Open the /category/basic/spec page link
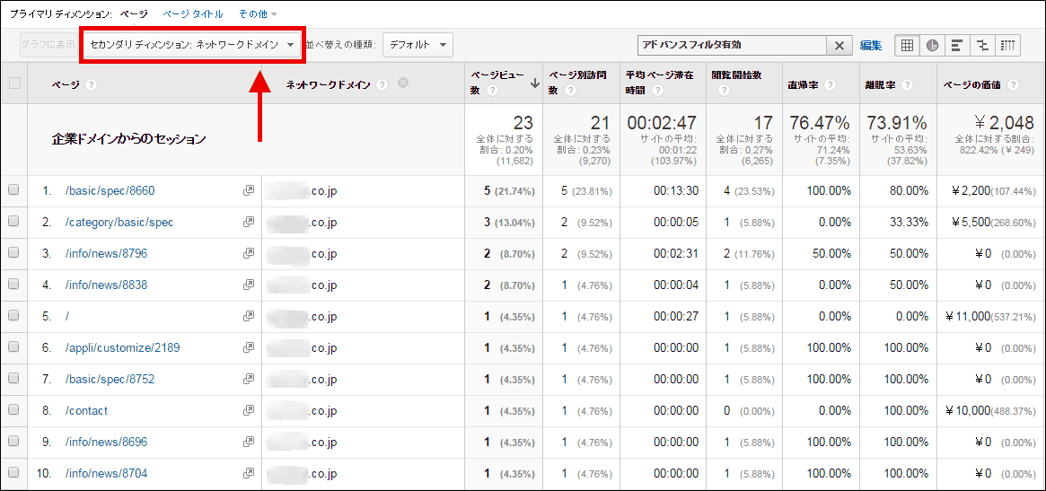The width and height of the screenshot is (1046, 491). coord(119,223)
